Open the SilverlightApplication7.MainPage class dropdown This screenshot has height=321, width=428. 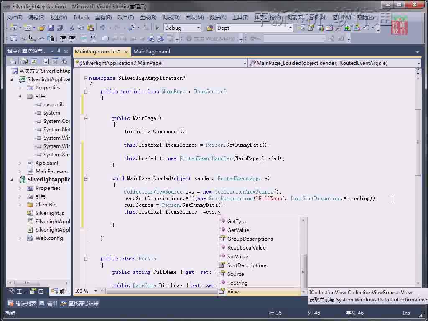[x=245, y=63]
